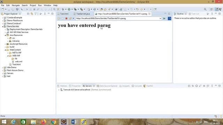This screenshot has height=125, width=223.
Task: Click the pin editor toolbar icon
Action: (x=155, y=9)
